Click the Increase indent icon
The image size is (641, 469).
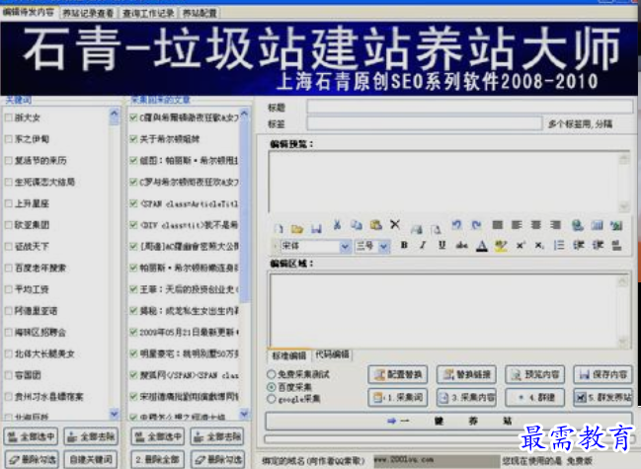pos(598,245)
